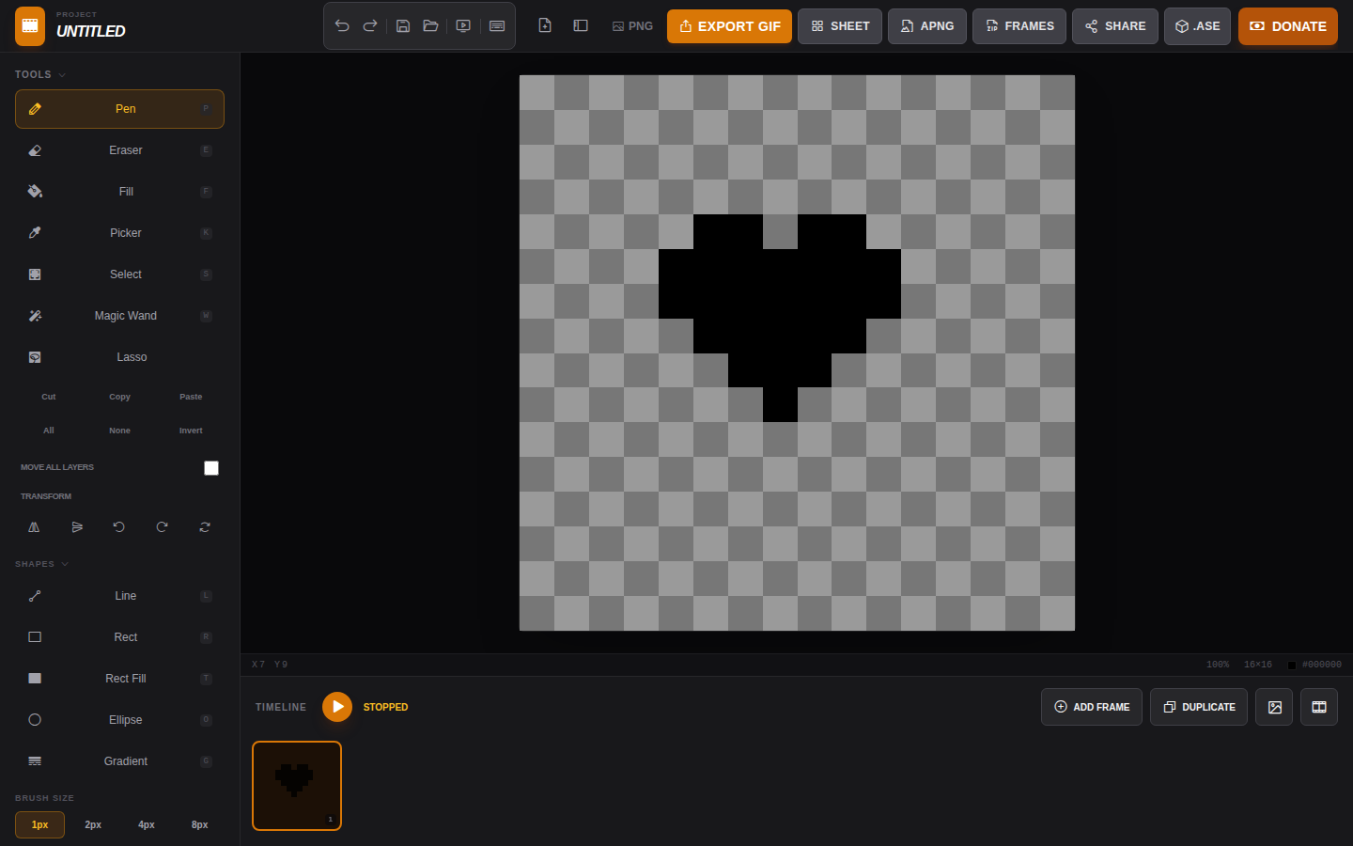This screenshot has height=846, width=1353.
Task: Rotate counter-clockwise using the transform icon
Action: [x=119, y=527]
